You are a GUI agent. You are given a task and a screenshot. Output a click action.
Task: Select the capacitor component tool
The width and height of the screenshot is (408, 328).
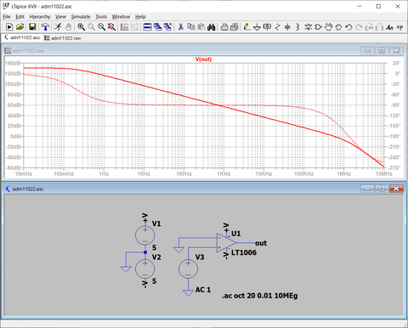click(287, 27)
